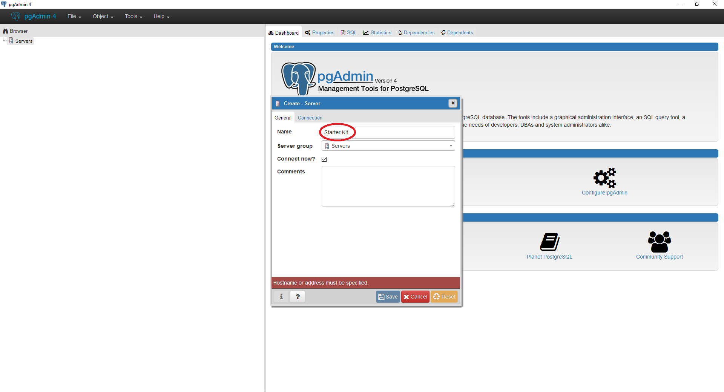Viewport: 724px width, 392px height.
Task: Click the Reset button
Action: pyautogui.click(x=444, y=297)
